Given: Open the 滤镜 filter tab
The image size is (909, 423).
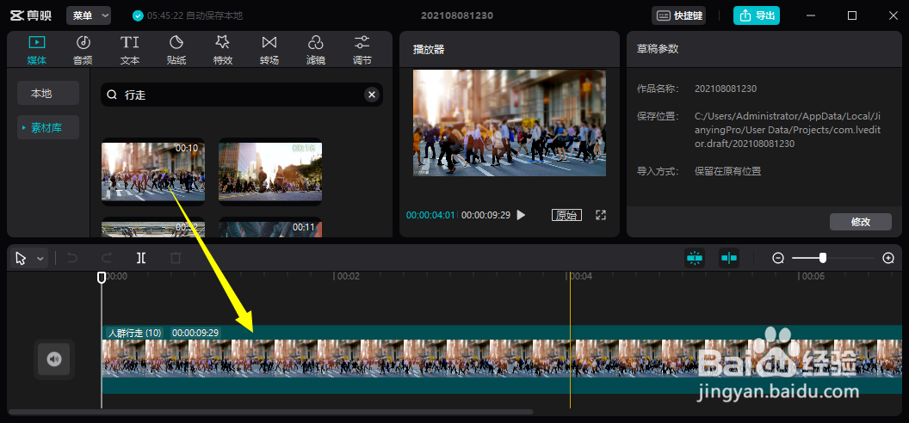Looking at the screenshot, I should pyautogui.click(x=315, y=51).
